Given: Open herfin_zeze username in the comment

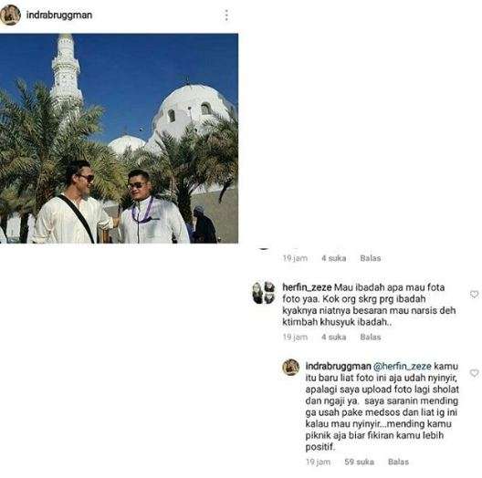Looking at the screenshot, I should pyautogui.click(x=307, y=287).
